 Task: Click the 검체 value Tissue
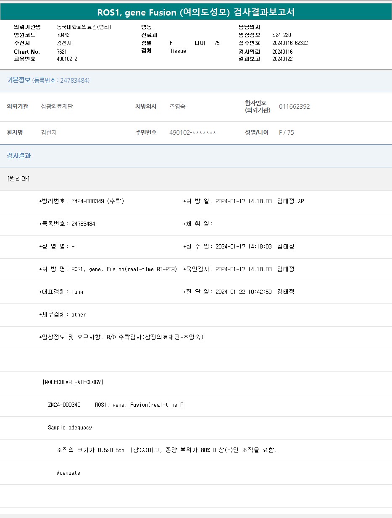click(178, 51)
